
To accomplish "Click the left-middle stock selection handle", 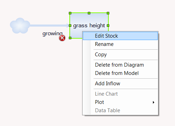I will tap(70, 26).
